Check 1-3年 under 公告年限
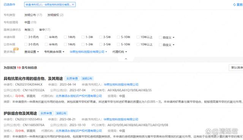This screenshot has height=140, width=243. tap(83, 44)
